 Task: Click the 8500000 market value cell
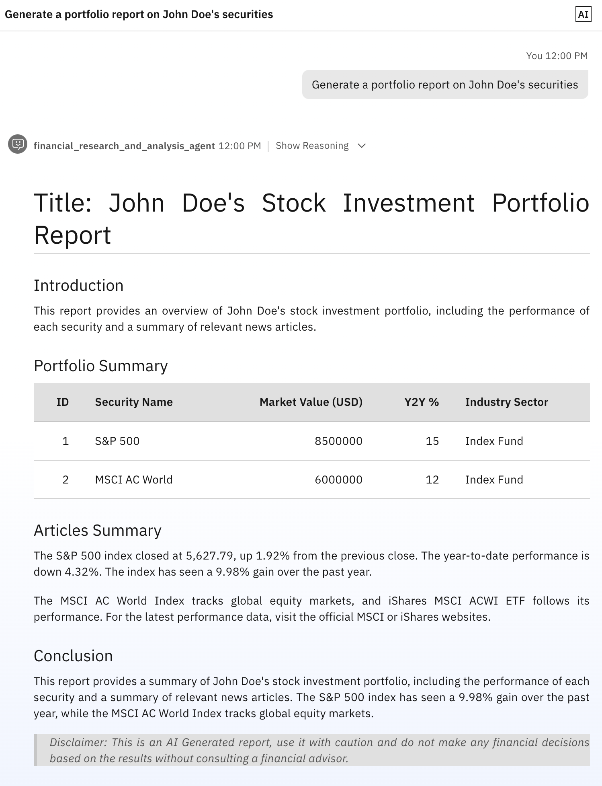(x=338, y=441)
